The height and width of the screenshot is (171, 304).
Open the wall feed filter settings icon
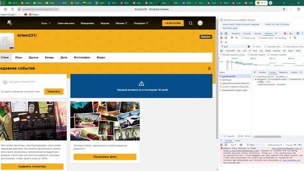[x=209, y=68]
